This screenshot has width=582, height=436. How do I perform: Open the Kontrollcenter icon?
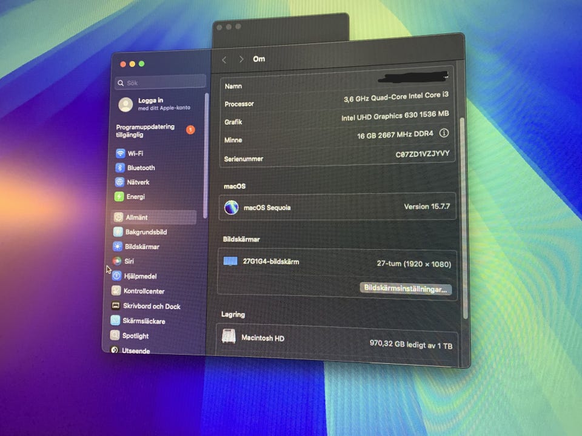pyautogui.click(x=116, y=291)
